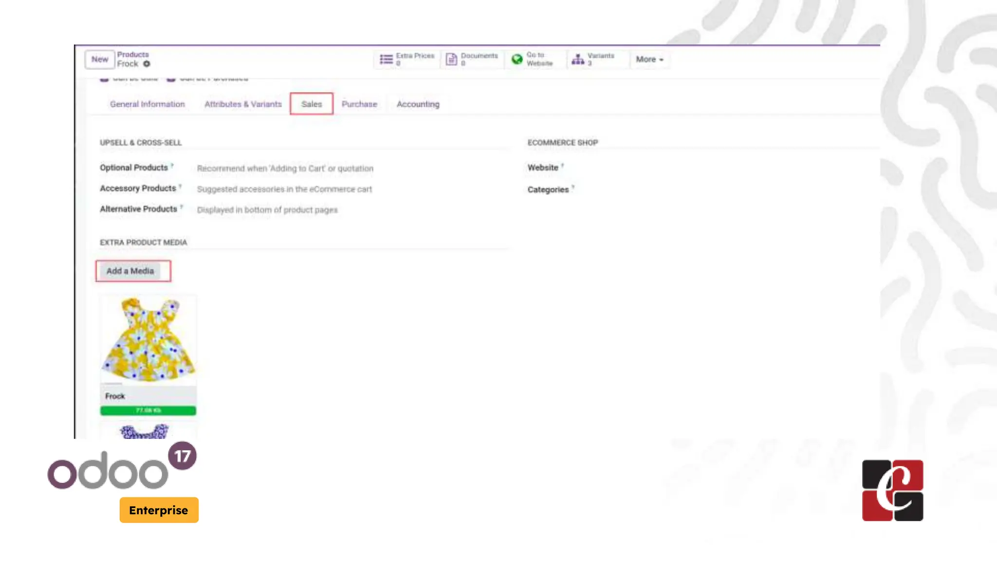The image size is (997, 561).
Task: Click the red and black company logo
Action: coord(892,490)
